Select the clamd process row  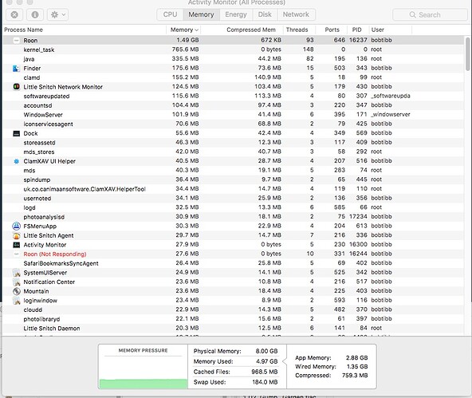click(x=234, y=77)
